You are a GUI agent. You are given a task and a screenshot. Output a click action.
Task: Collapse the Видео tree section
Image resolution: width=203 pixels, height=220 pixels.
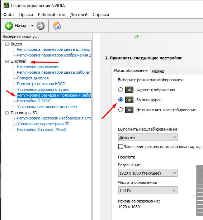pos(7,44)
